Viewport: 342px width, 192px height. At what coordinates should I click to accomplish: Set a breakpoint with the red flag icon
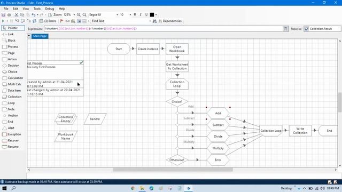(x=62, y=21)
